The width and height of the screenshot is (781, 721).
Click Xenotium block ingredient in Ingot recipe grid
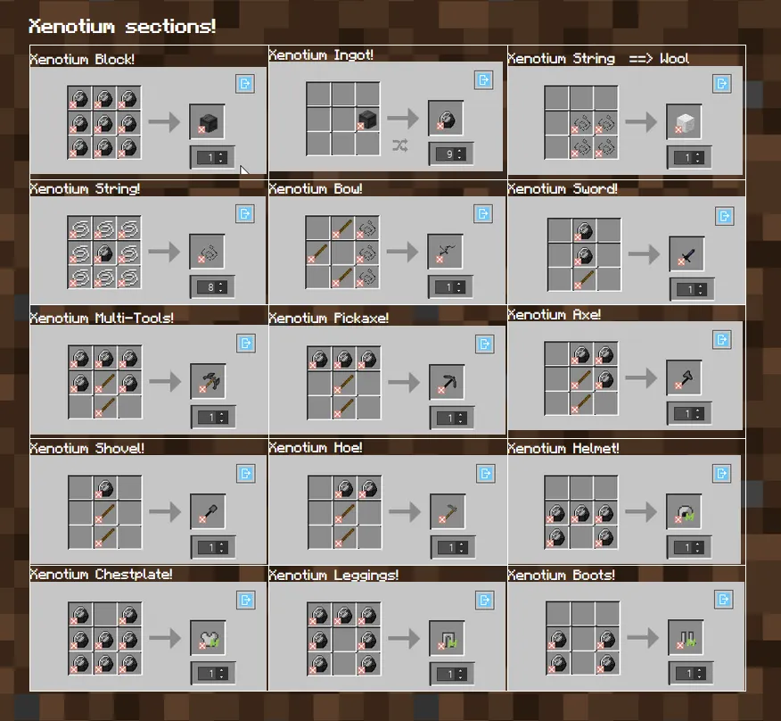(x=367, y=120)
